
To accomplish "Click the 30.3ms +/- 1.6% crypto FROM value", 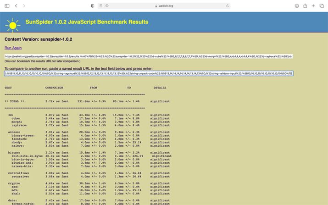I will [92, 183].
